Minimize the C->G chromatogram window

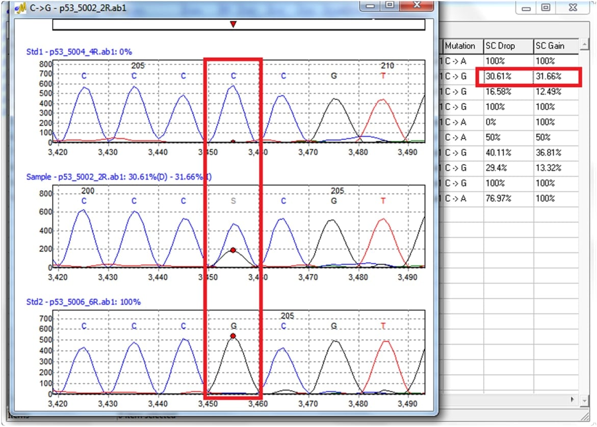371,6
